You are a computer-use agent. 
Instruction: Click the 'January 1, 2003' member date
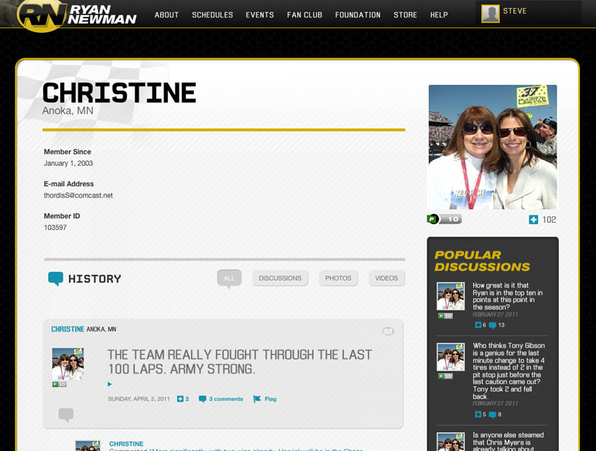click(x=68, y=163)
